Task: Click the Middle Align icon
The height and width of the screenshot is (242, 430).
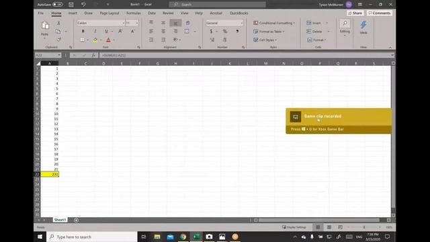Action: click(x=163, y=23)
